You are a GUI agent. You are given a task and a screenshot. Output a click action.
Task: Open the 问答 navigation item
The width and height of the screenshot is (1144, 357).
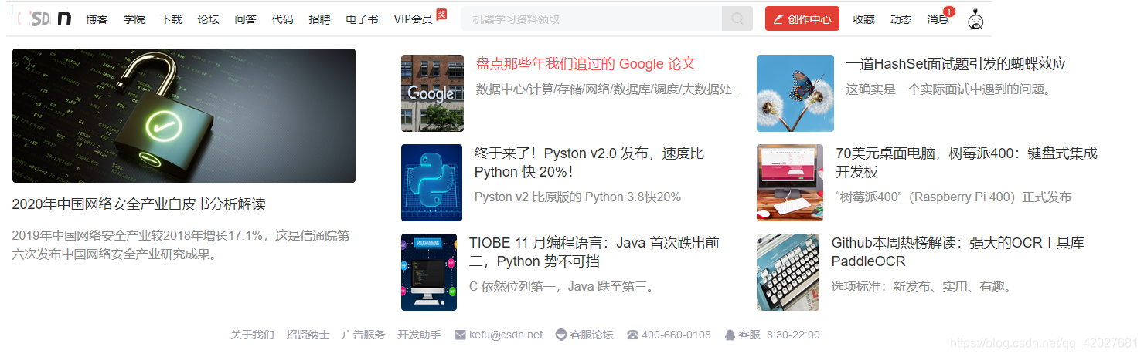point(246,19)
